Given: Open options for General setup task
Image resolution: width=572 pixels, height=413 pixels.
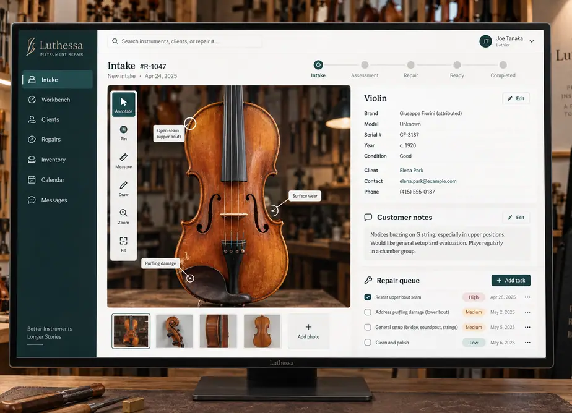Looking at the screenshot, I should coord(527,328).
